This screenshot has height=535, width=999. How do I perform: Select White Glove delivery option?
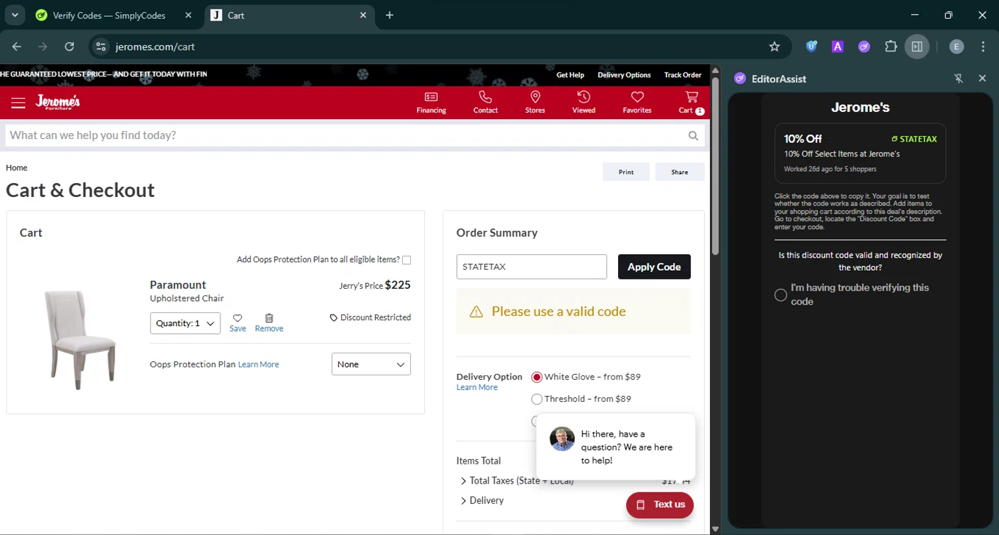[x=537, y=377]
